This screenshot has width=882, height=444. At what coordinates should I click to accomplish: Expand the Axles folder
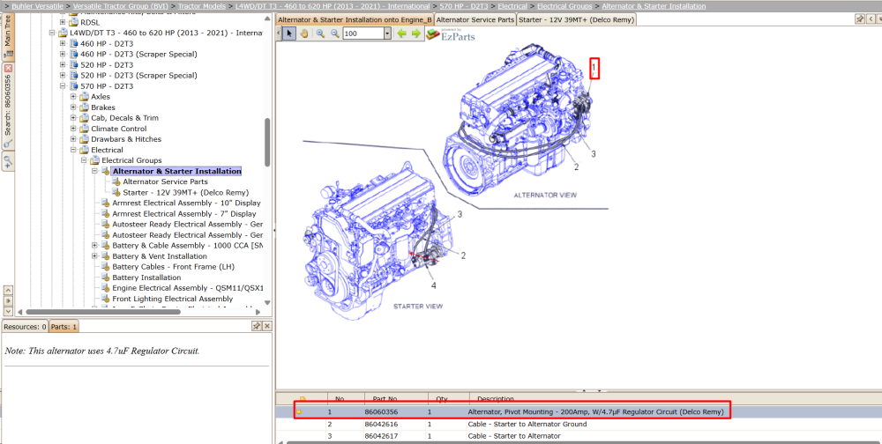tap(73, 97)
